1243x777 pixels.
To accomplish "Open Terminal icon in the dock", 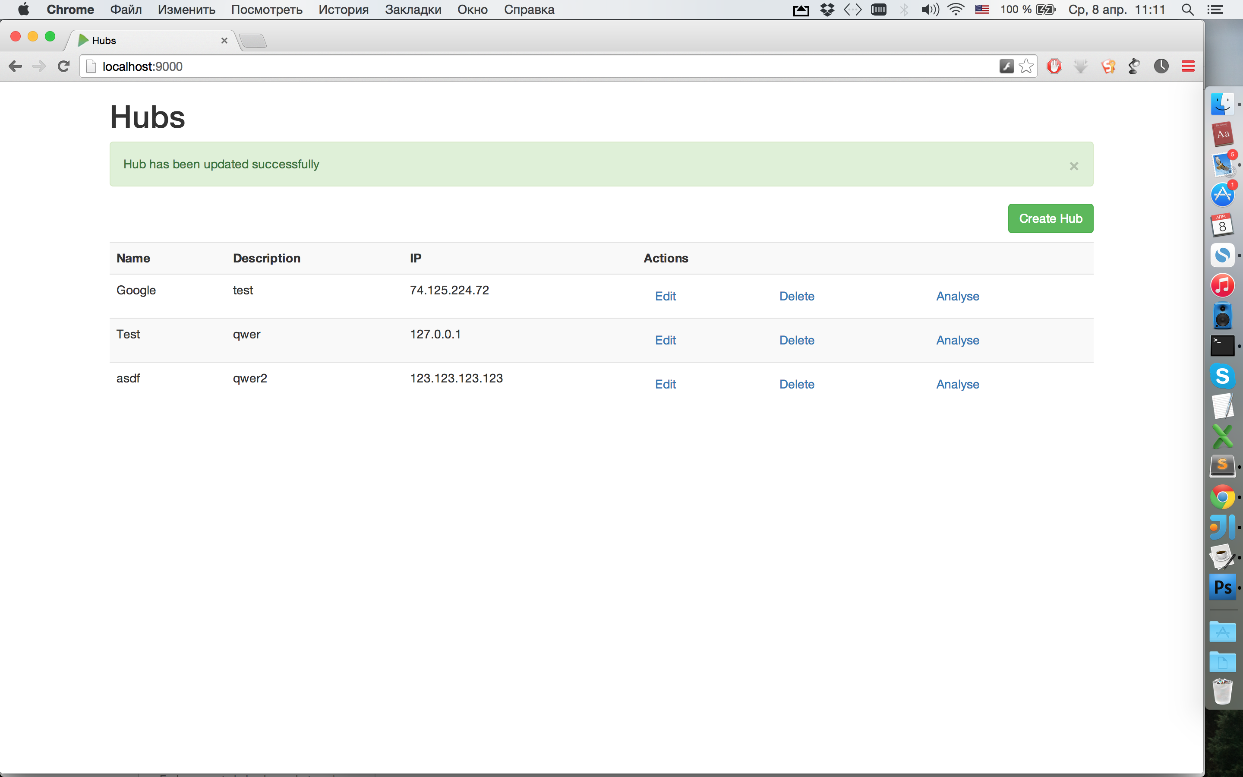I will [1222, 346].
